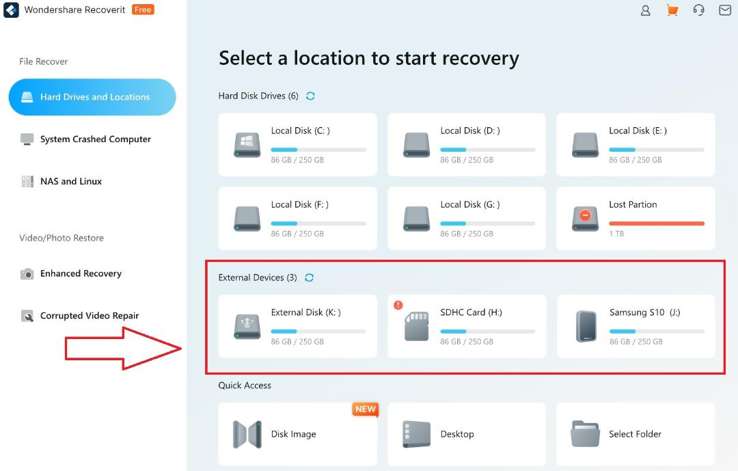The image size is (738, 471).
Task: Click the Local Disk (C:) usage bar
Action: (x=318, y=150)
